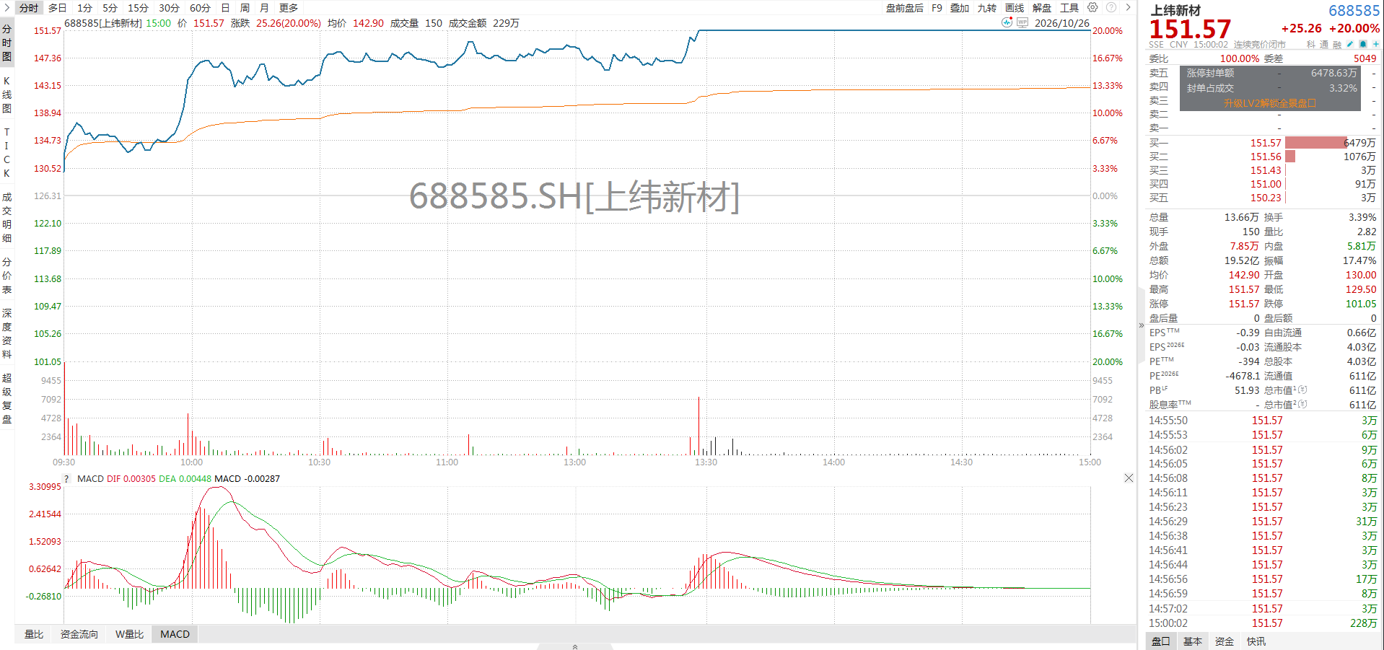Click 叠加 overlay button
Viewport: 1384px width, 650px height.
(x=960, y=8)
